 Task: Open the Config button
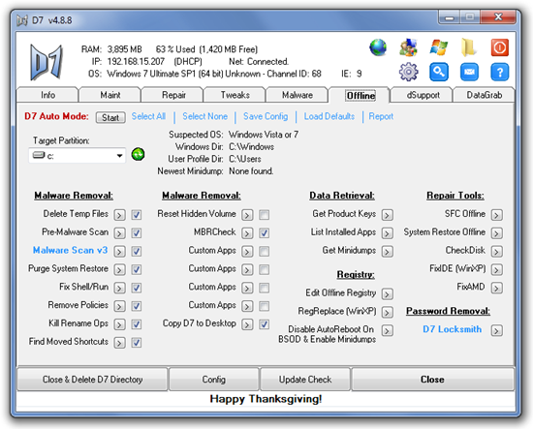[x=214, y=379]
